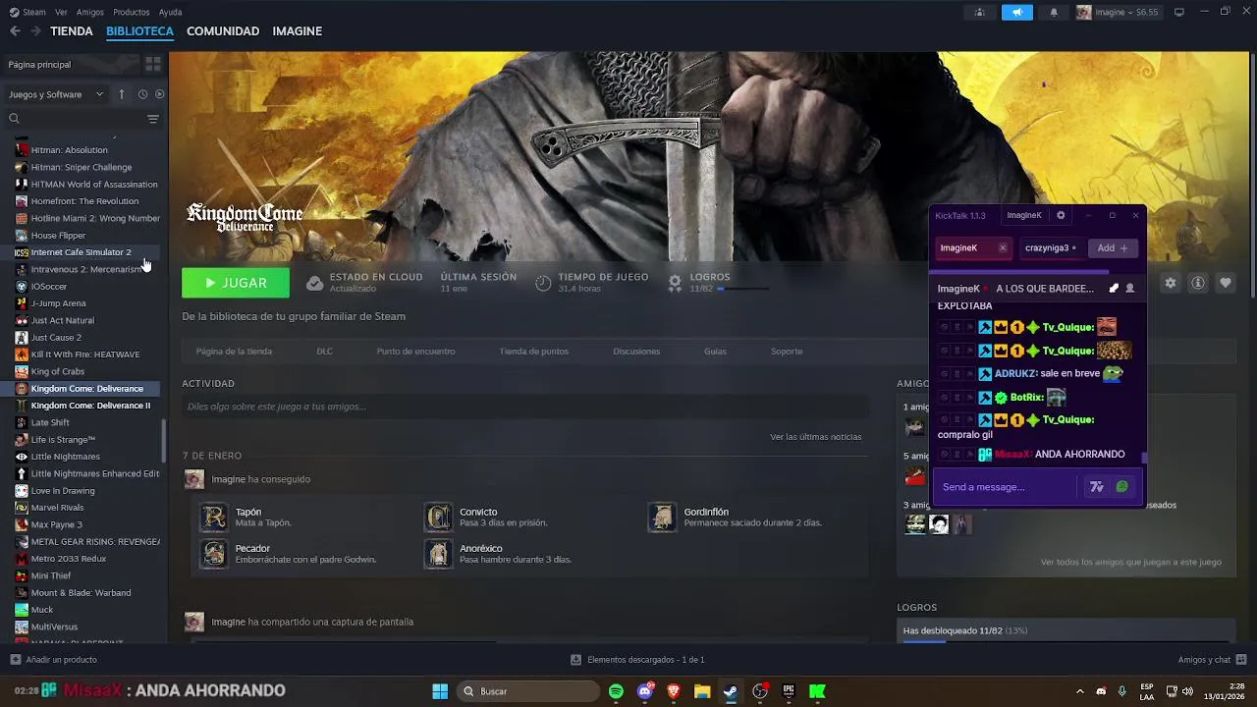Open Ver las últimas noticias

816,437
